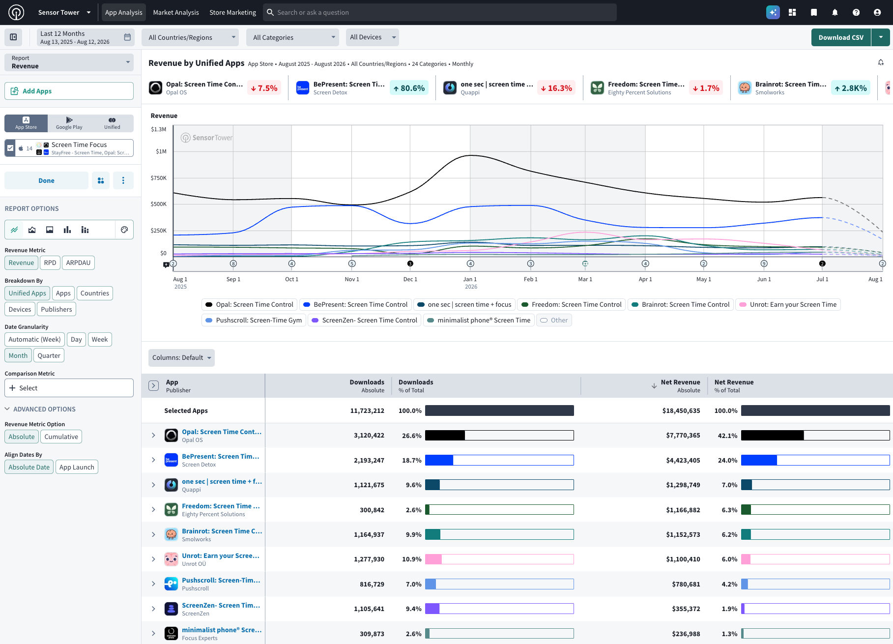Viewport: 893px width, 644px height.
Task: Select the stacked bar chart icon
Action: pos(85,230)
